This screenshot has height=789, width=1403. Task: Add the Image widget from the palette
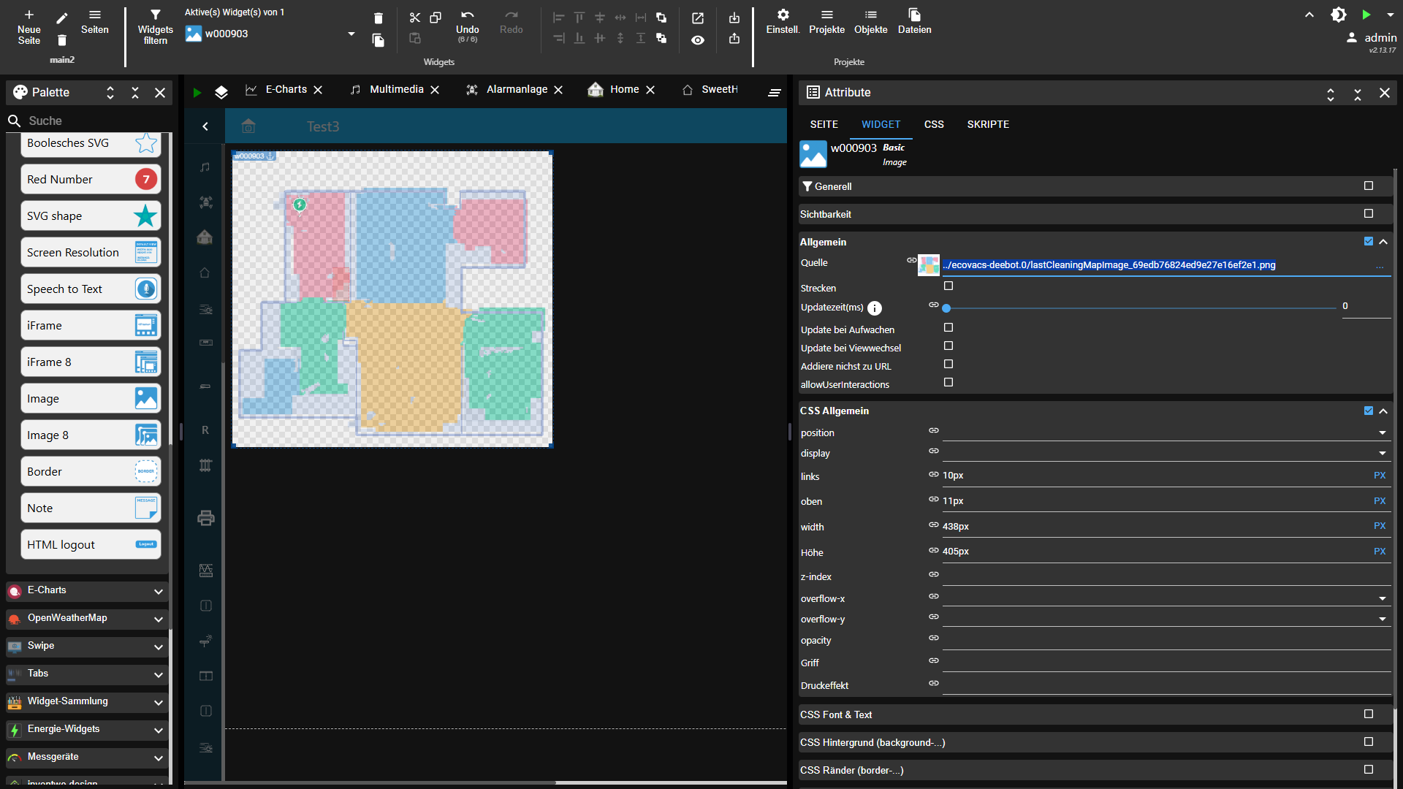90,398
